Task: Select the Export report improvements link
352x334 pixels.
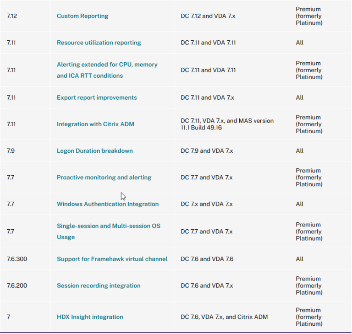Action: tap(97, 97)
